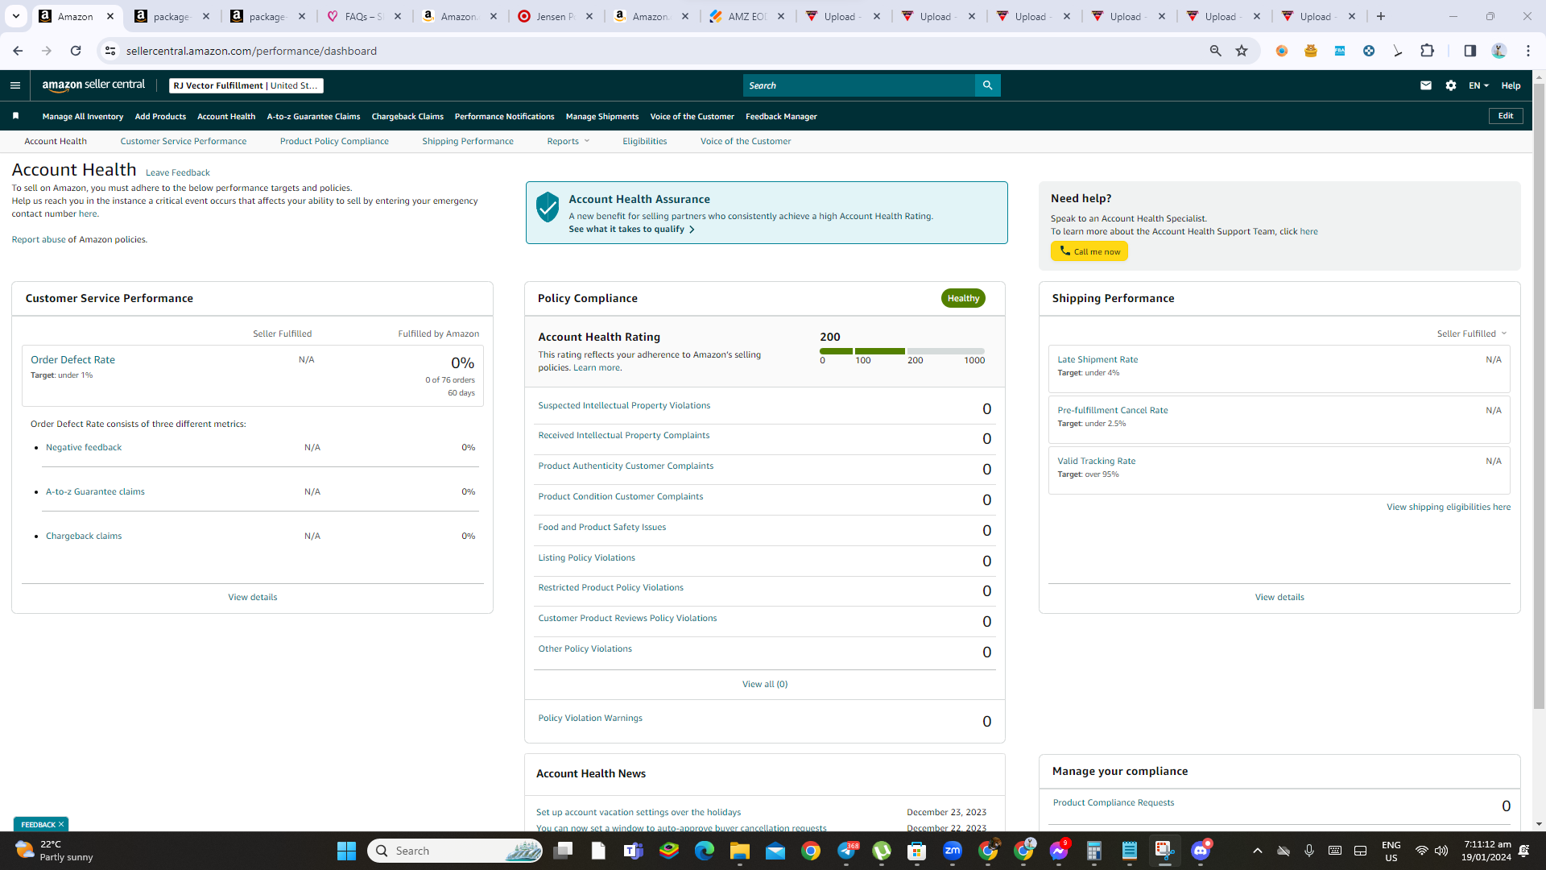
Task: Open the Help link in header
Action: [x=1511, y=85]
